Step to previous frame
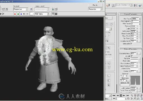Viewport: 143px width, 101px height. pyautogui.click(x=118, y=95)
